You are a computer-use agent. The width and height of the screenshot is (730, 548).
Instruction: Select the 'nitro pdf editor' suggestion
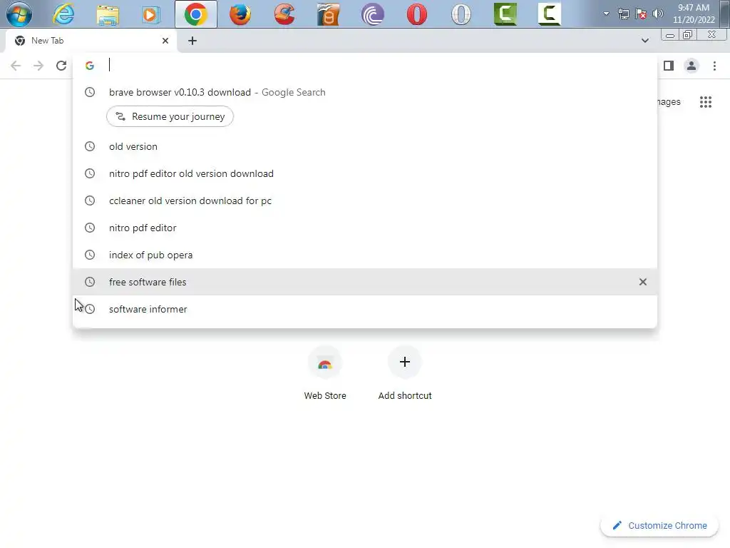365,228
